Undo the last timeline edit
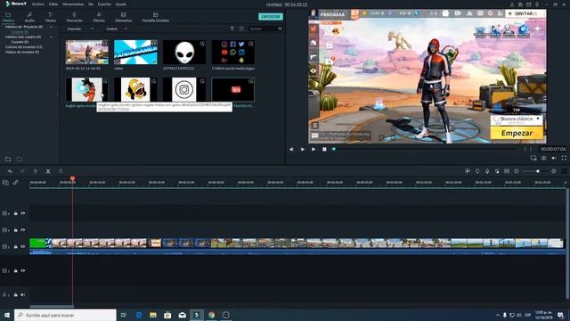Image resolution: width=570 pixels, height=321 pixels. coord(10,171)
